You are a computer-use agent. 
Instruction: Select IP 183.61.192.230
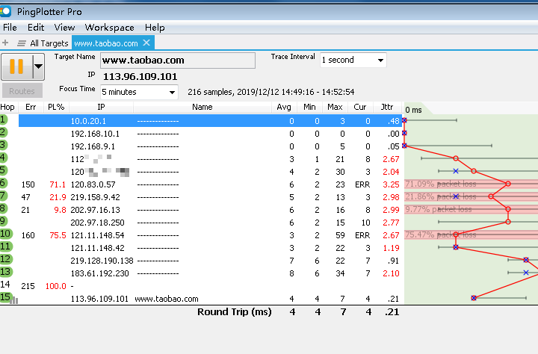tap(100, 273)
